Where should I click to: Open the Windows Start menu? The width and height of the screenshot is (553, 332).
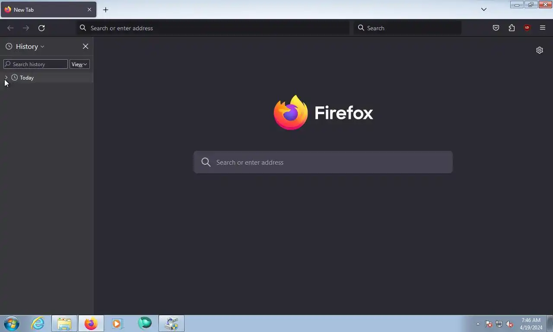12,323
